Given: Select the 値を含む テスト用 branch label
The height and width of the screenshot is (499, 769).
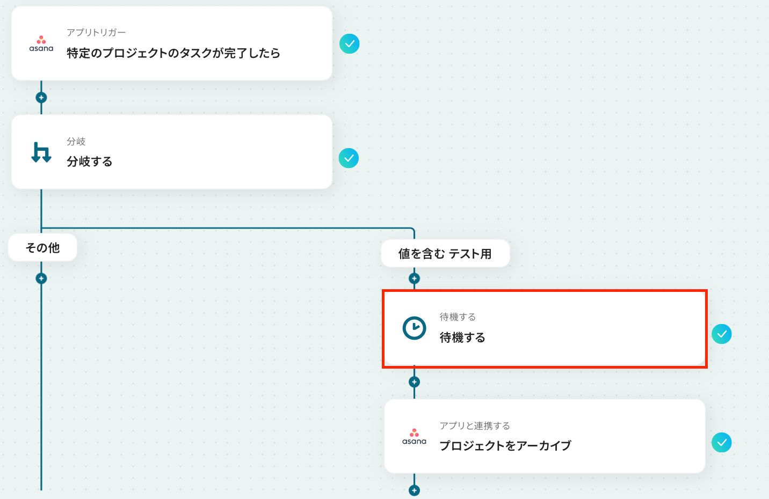Looking at the screenshot, I should (445, 254).
